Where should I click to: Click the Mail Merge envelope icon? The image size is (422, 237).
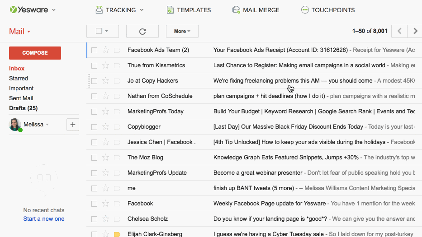coord(236,10)
